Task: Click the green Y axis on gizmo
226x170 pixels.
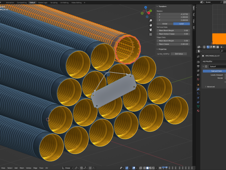Action: point(151,11)
